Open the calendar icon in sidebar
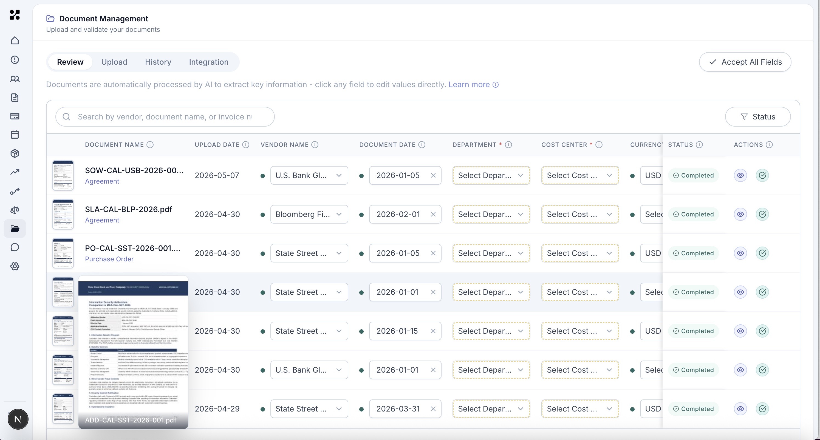 click(15, 135)
